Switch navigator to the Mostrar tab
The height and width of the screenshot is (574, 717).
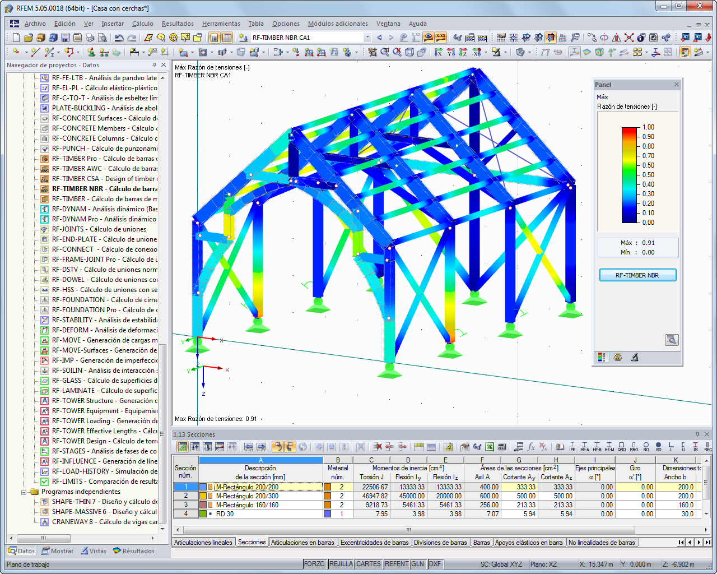58,551
